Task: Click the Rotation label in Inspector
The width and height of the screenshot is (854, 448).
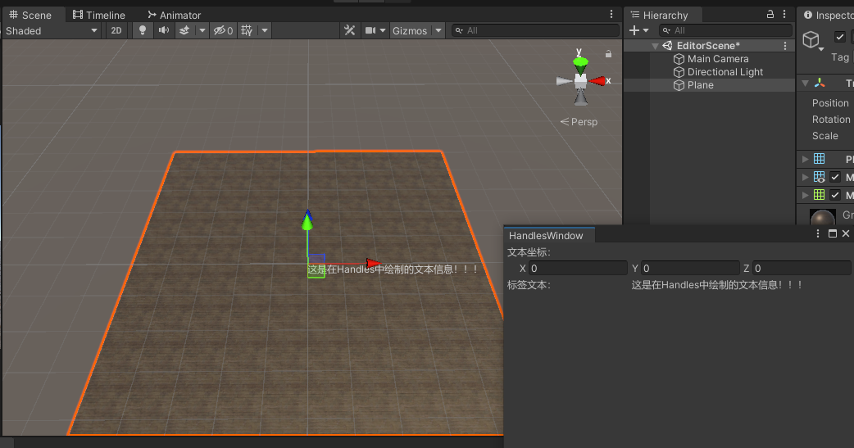Action: (830, 120)
